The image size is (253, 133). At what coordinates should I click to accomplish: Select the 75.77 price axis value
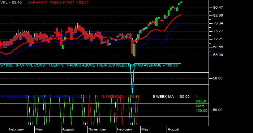pos(218,31)
